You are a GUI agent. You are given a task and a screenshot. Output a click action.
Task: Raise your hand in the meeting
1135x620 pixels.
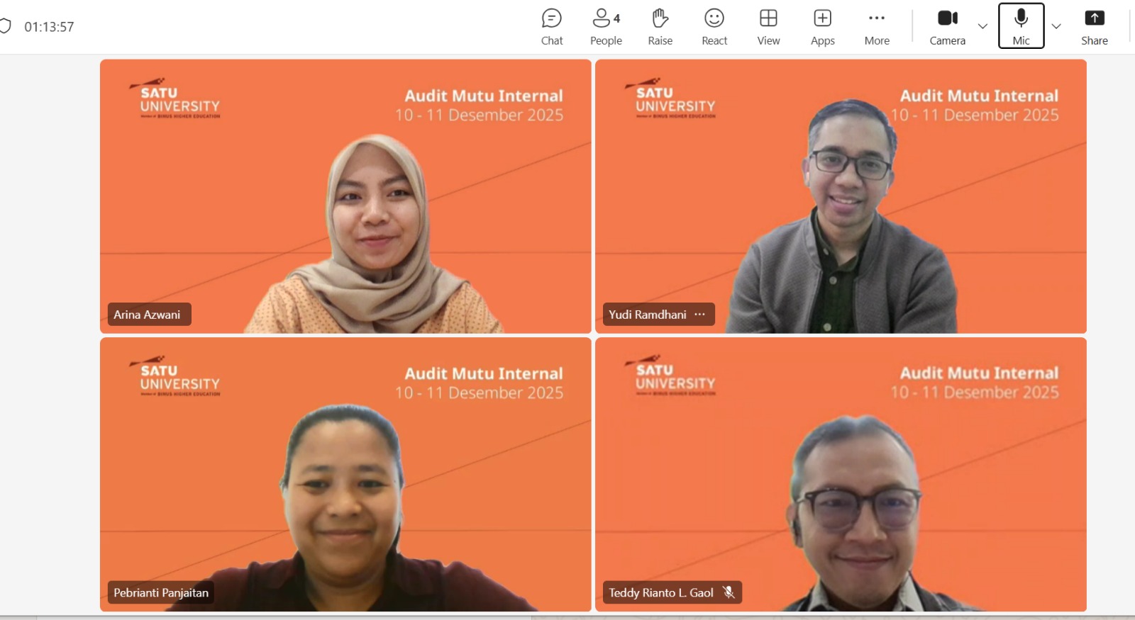(660, 27)
